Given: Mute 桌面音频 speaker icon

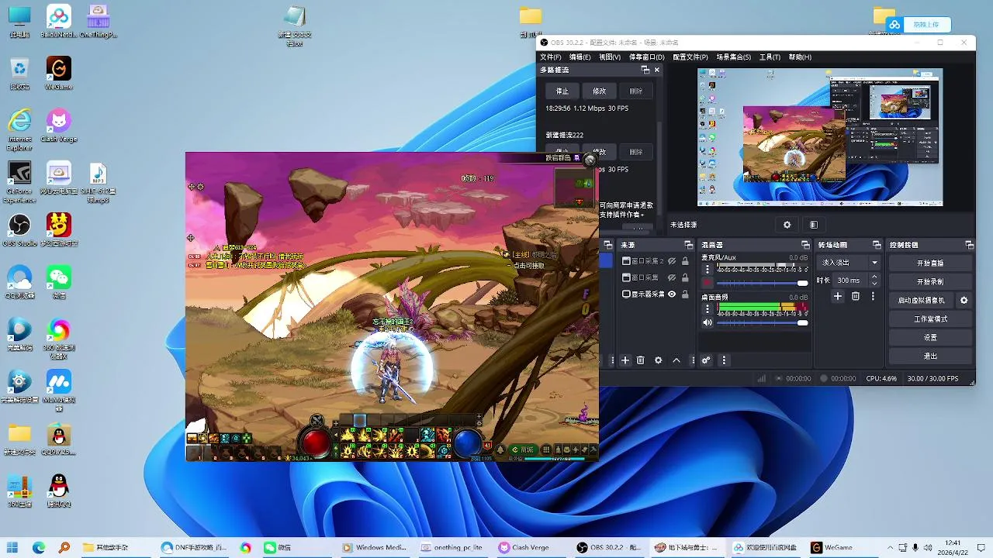Looking at the screenshot, I should tap(707, 322).
